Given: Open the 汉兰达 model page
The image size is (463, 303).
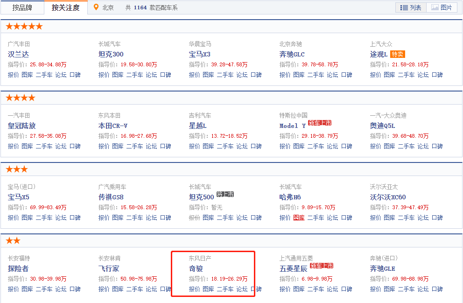Looking at the screenshot, I should 18,54.
